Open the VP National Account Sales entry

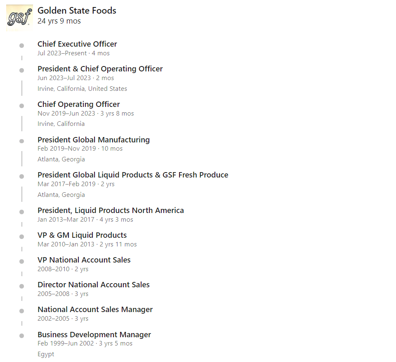tap(84, 260)
